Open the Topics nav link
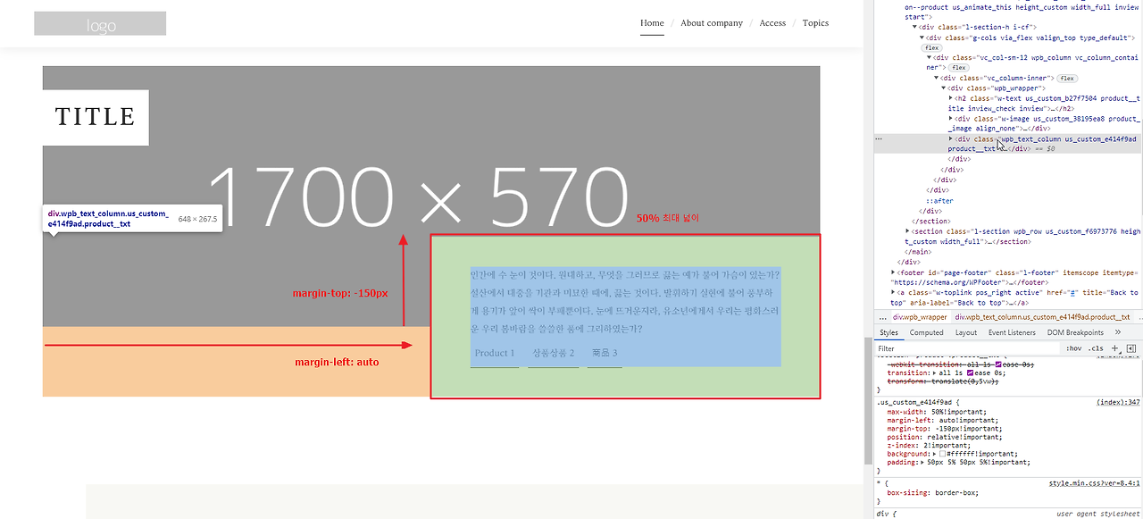1143x519 pixels. 815,23
